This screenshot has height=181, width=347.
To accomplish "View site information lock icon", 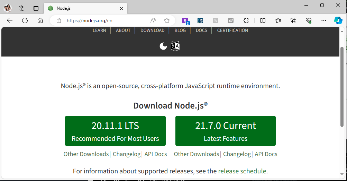I will 59,20.
